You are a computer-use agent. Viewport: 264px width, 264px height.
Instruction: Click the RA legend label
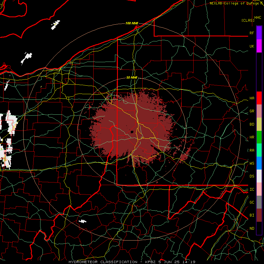252,150
